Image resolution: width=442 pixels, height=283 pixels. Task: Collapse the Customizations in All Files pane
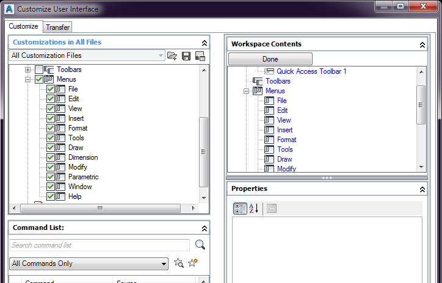[205, 43]
